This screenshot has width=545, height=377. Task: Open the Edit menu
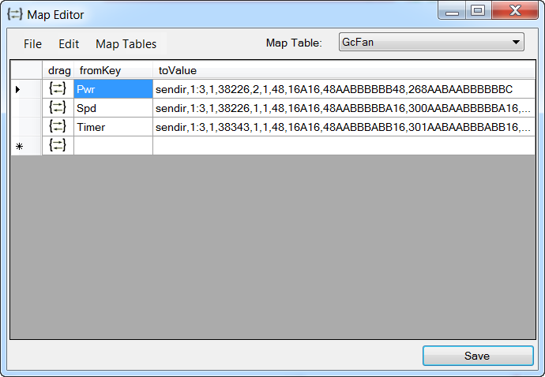coord(69,44)
